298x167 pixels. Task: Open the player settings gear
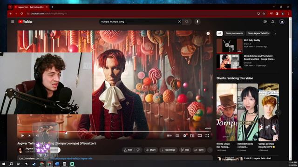click(x=185, y=135)
